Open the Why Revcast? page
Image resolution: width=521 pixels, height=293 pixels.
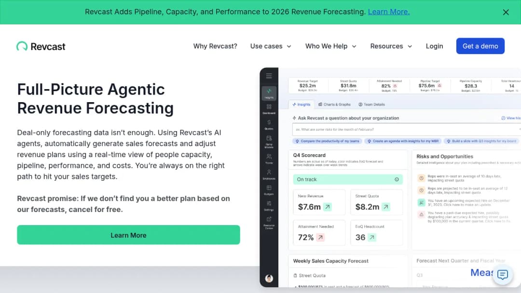pos(215,46)
